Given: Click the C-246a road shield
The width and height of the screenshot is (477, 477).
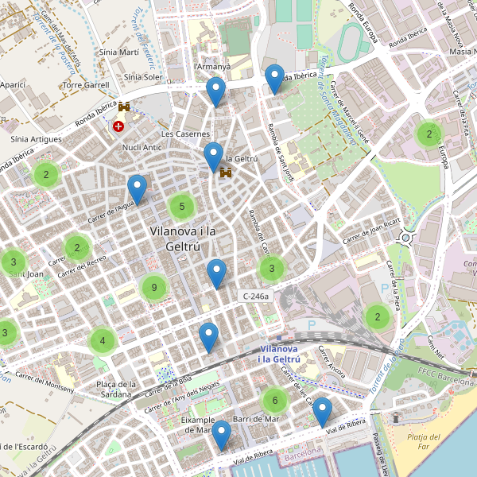Looking at the screenshot, I should (255, 297).
